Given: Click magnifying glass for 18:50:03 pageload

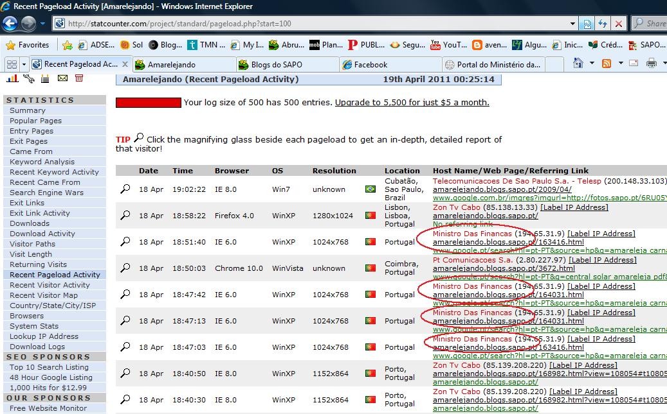Looking at the screenshot, I should pos(125,268).
